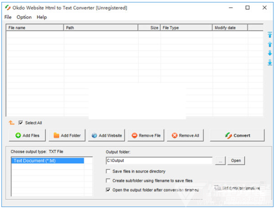The image size is (275, 209).
Task: Minimize the Okdo converter window
Action: (231, 8)
